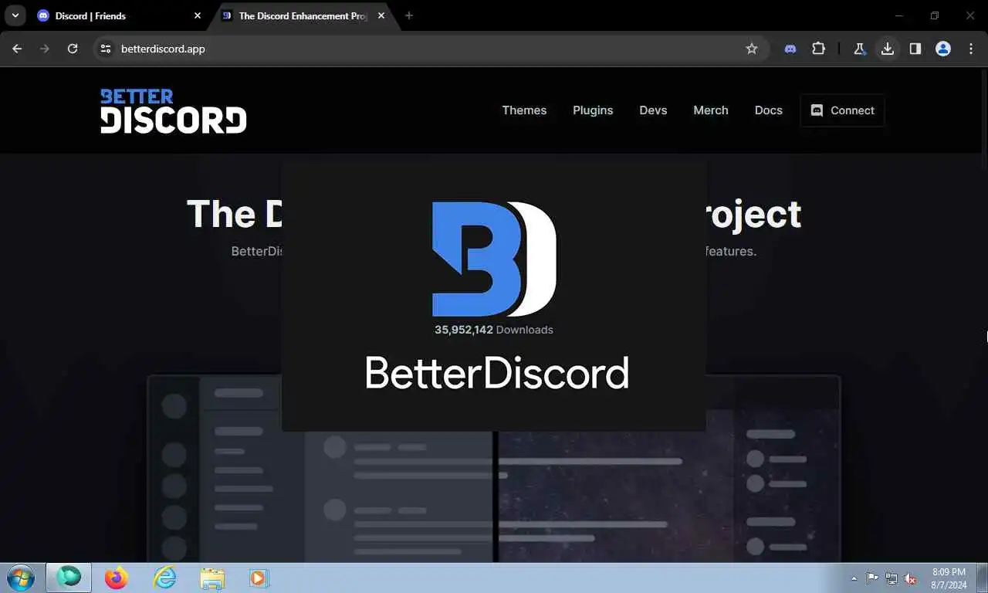Click the 35,952,142 Downloads text
The width and height of the screenshot is (988, 593).
point(494,330)
